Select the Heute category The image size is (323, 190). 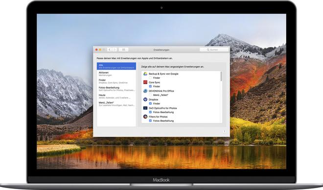point(116,96)
